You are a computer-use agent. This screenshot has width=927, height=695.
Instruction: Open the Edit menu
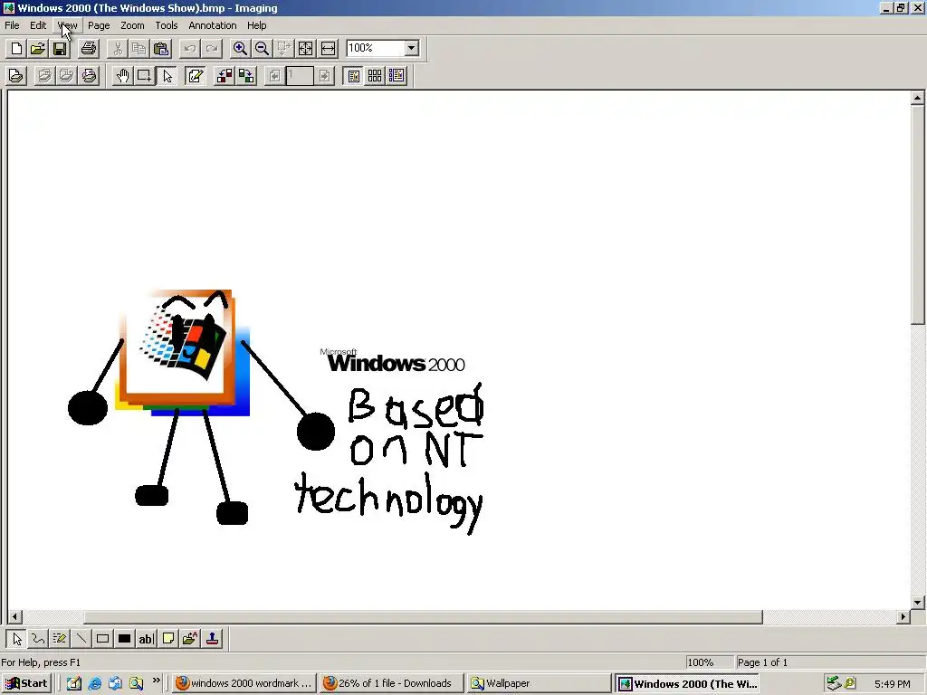[x=38, y=25]
